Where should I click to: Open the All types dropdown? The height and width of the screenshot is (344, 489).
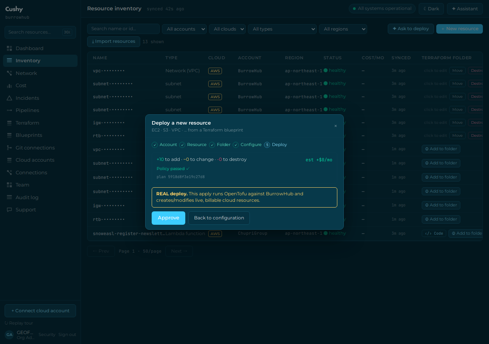pos(282,29)
